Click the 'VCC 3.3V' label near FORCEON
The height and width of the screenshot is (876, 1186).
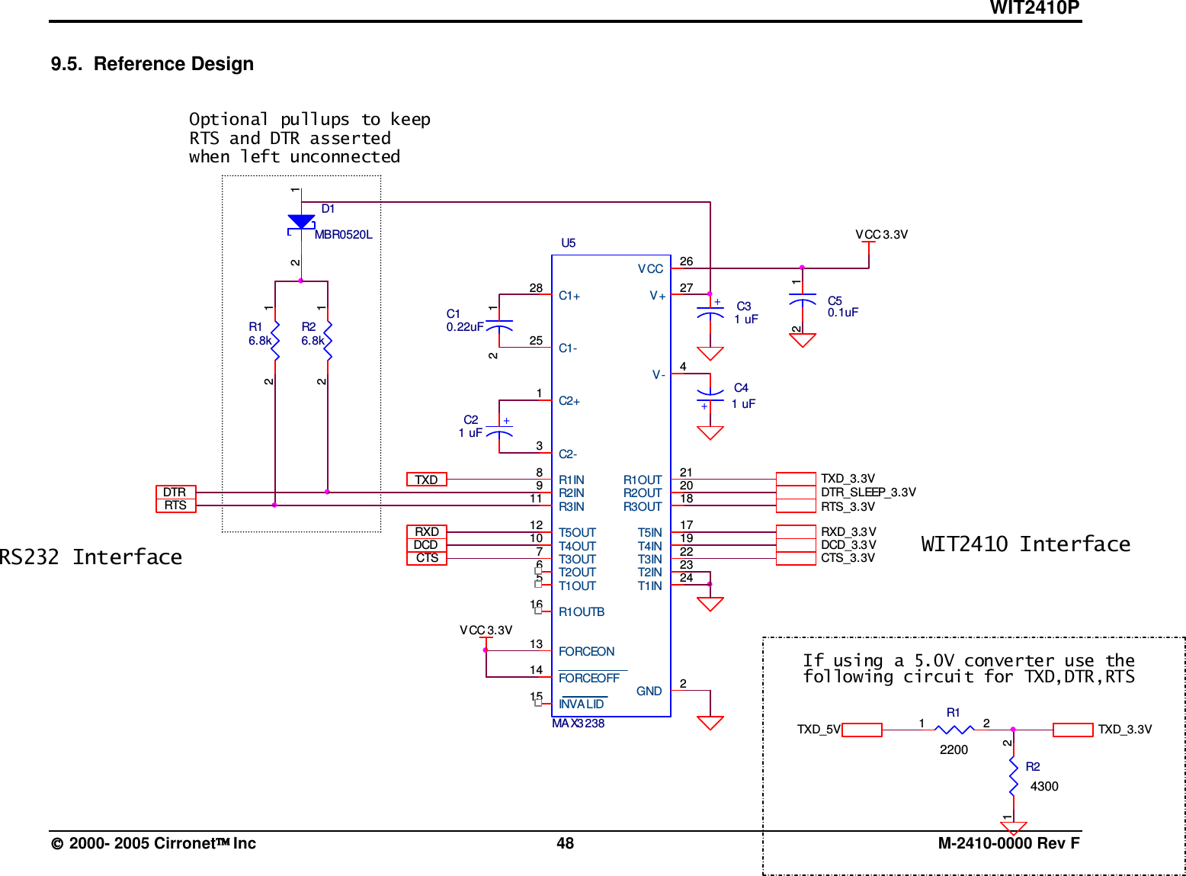[x=486, y=631]
